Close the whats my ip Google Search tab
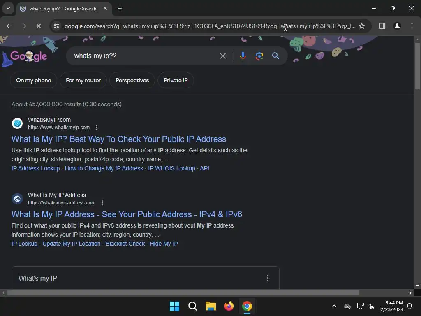421x316 pixels. (x=105, y=8)
